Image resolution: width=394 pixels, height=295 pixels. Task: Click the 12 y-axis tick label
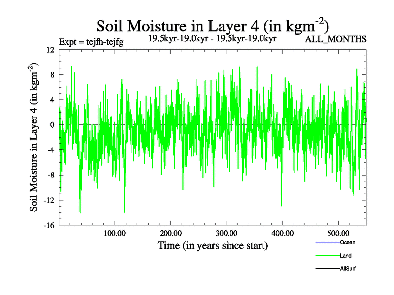50,50
